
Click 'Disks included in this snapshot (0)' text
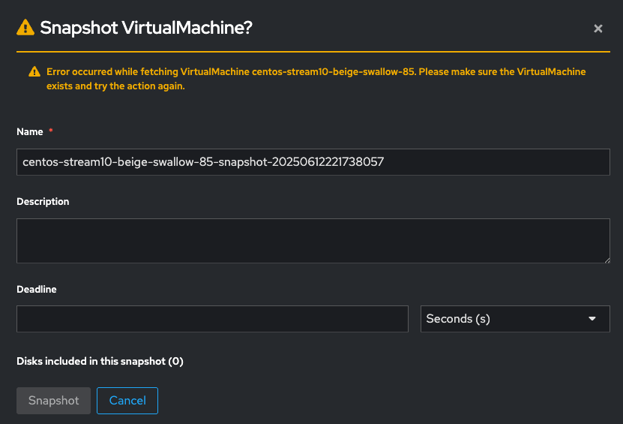[100, 361]
